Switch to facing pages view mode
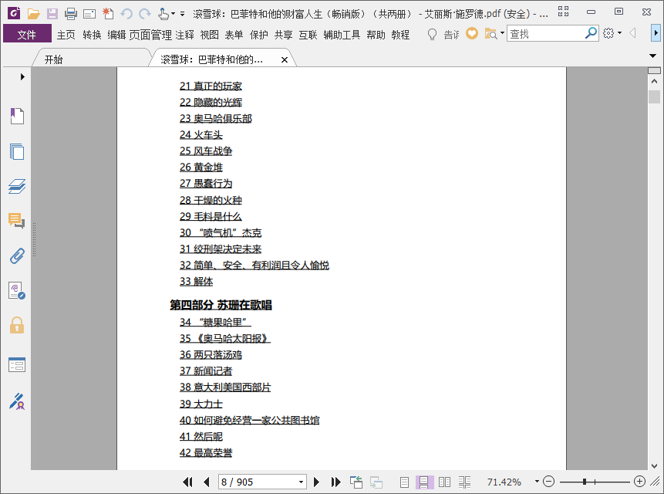The image size is (664, 494). coord(445,482)
